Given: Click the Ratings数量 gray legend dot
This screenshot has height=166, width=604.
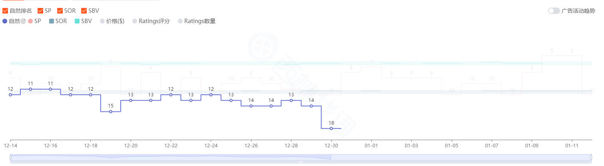Looking at the screenshot, I should (180, 21).
